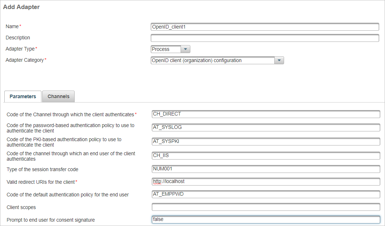
Task: Click the 'Type of the session transfer code' label
Action: tap(43, 169)
